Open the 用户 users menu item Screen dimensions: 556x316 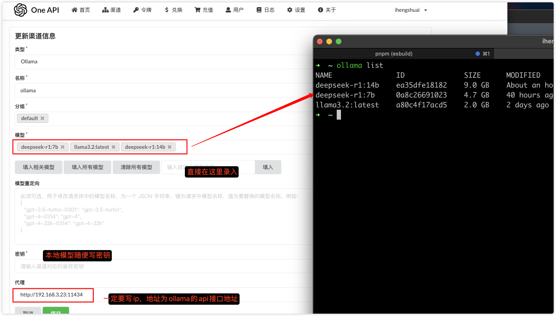coord(234,10)
